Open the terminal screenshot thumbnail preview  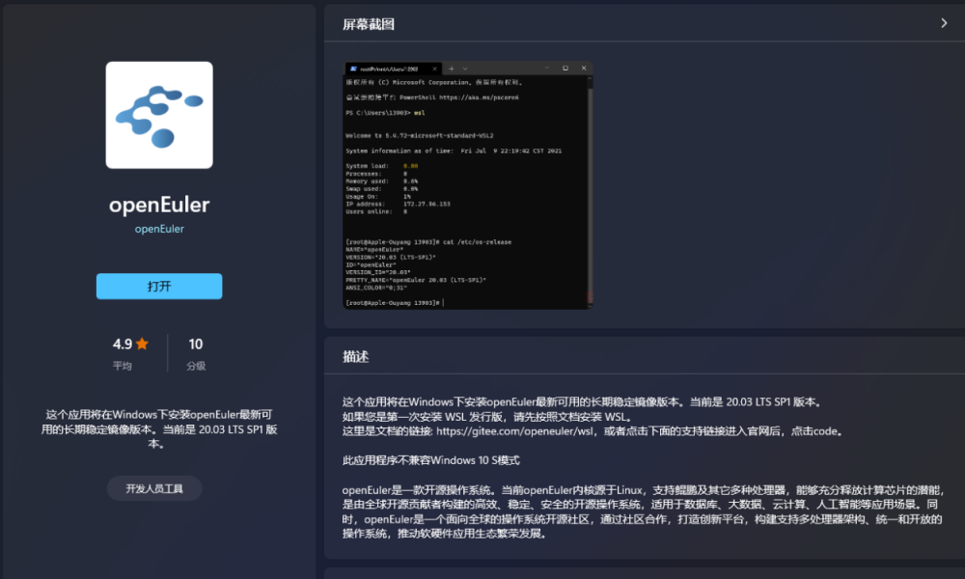[468, 193]
